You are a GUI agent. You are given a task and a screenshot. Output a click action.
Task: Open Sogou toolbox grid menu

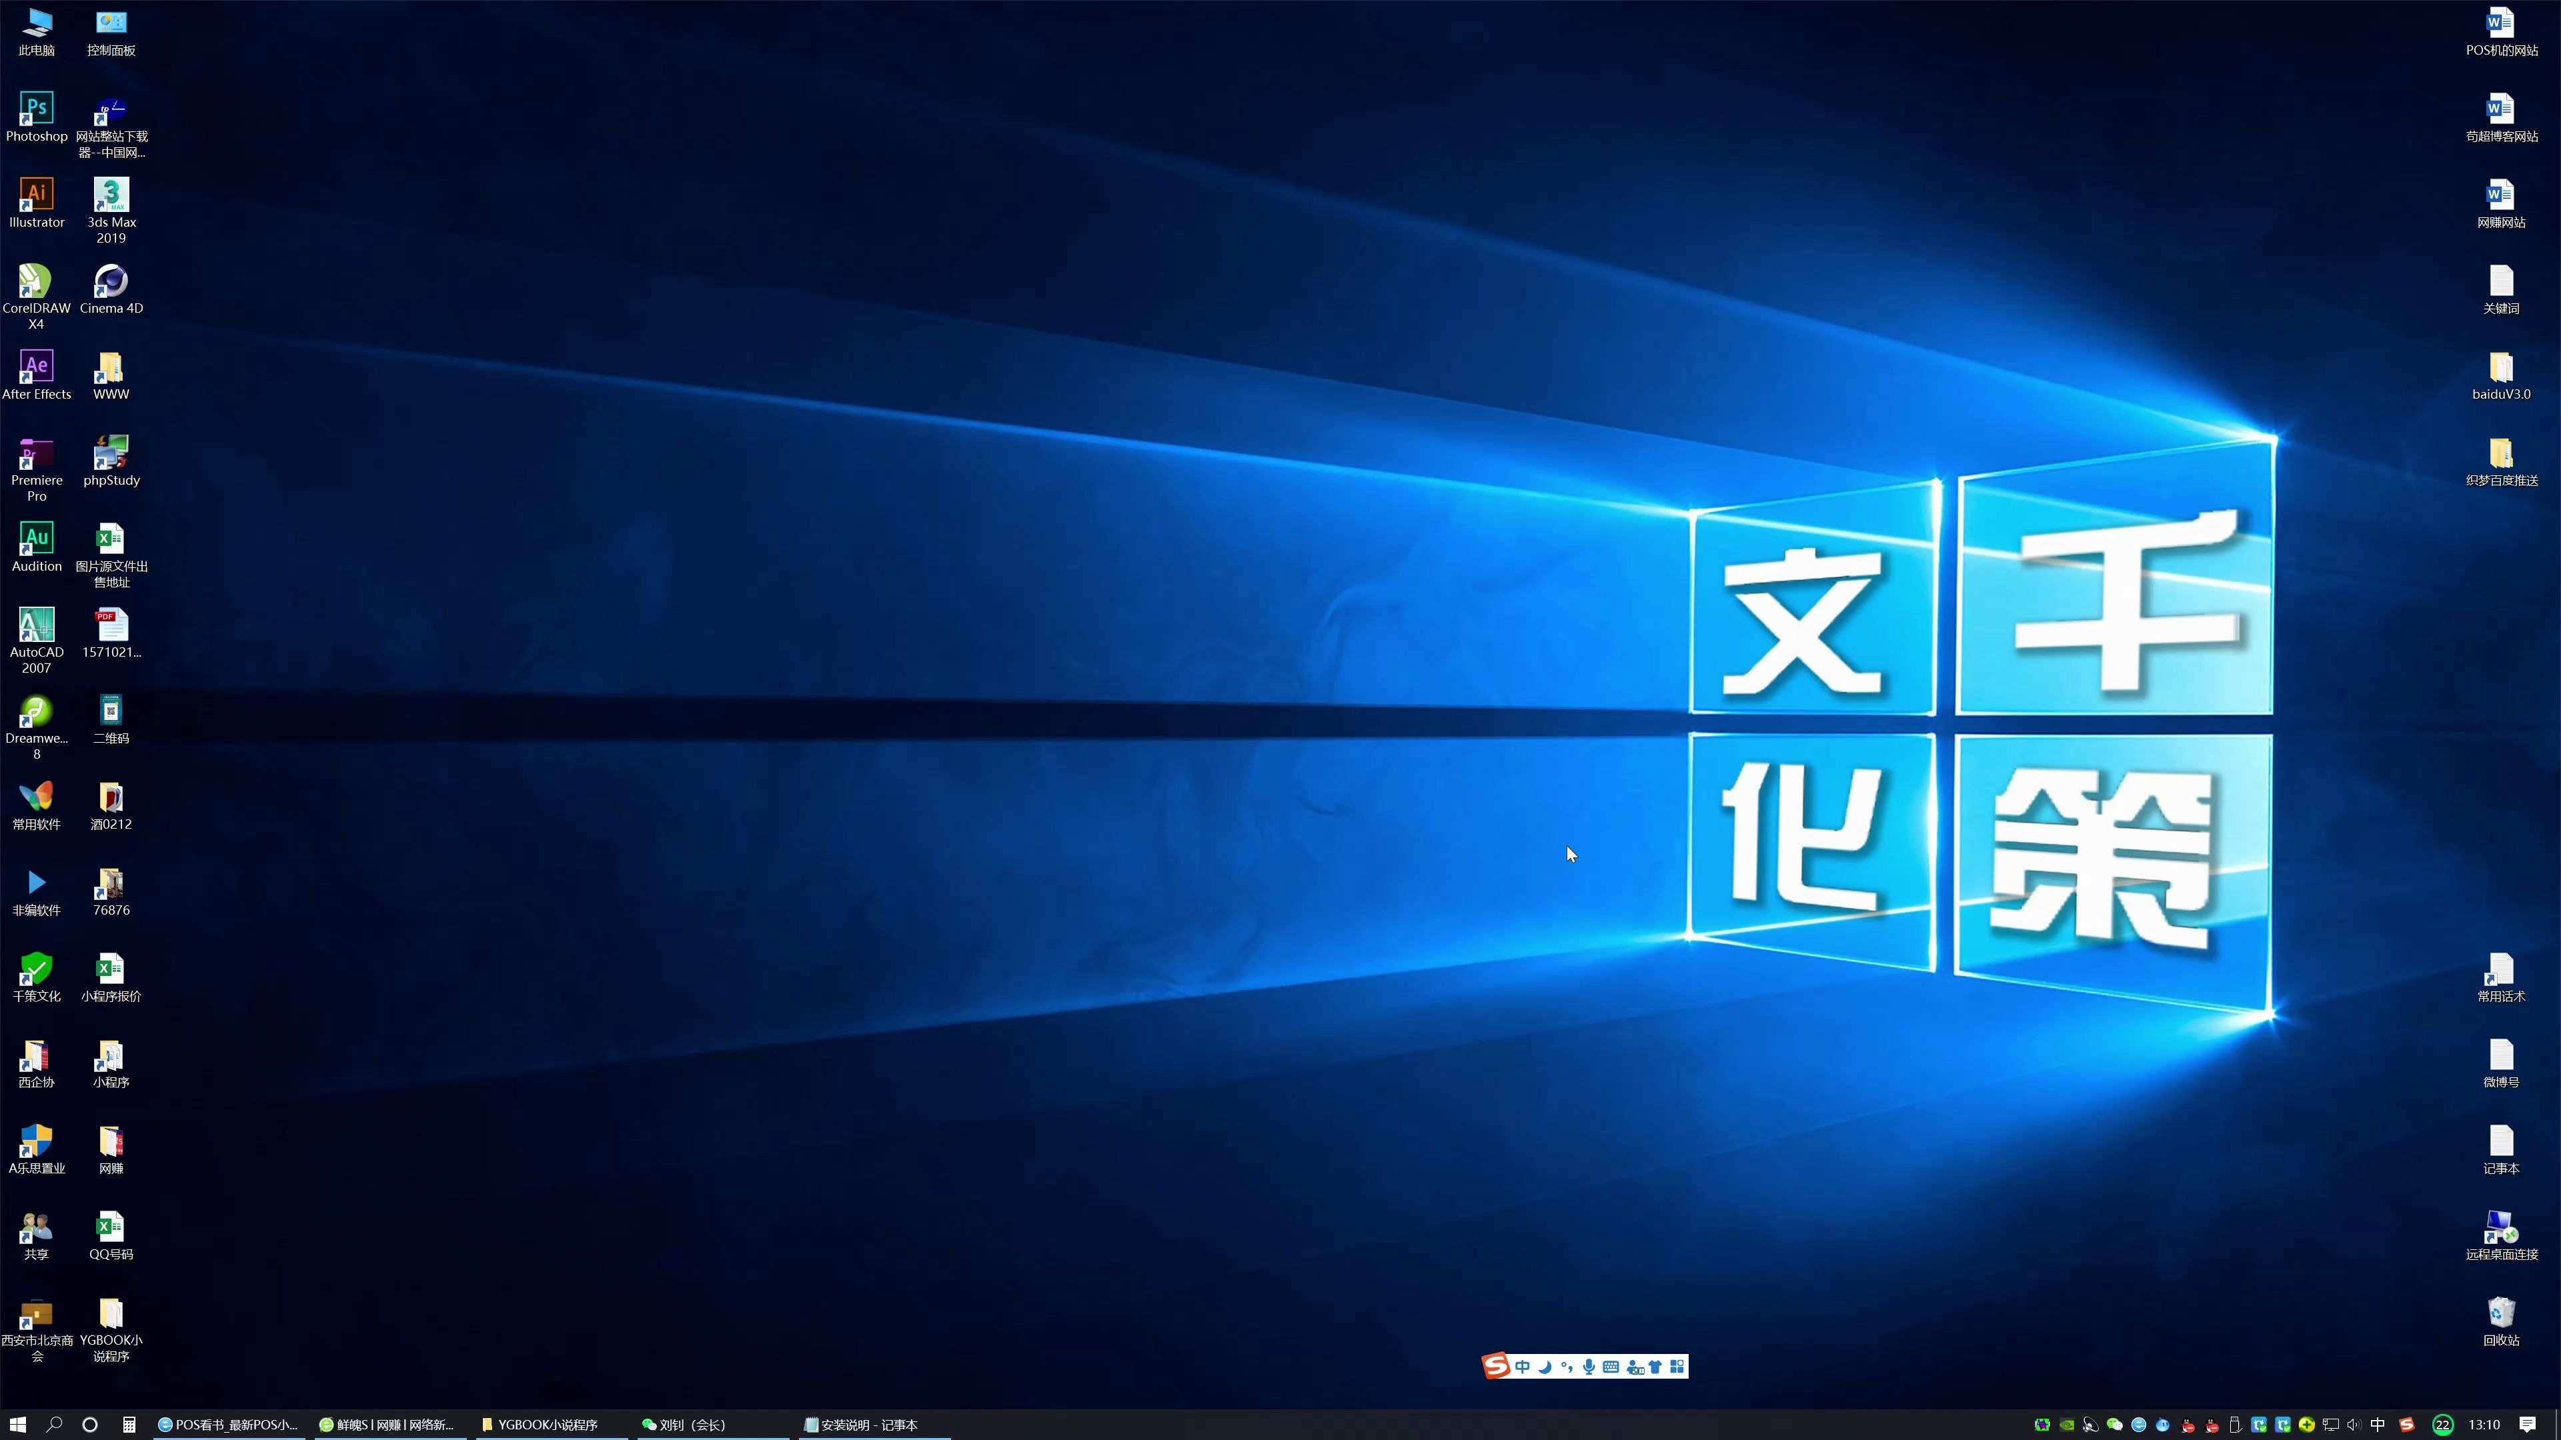(x=1677, y=1367)
